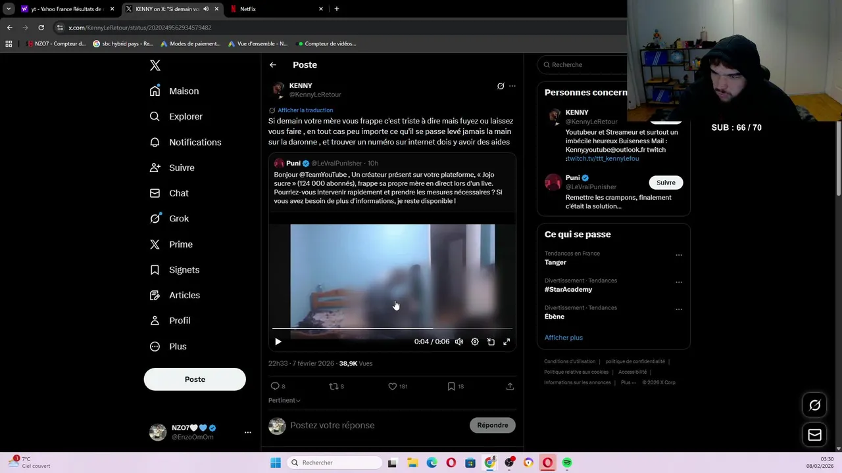Open Notifications in the sidebar

pyautogui.click(x=186, y=142)
